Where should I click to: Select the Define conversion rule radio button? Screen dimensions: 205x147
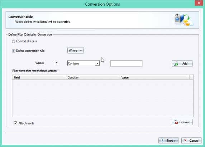[x=14, y=51]
